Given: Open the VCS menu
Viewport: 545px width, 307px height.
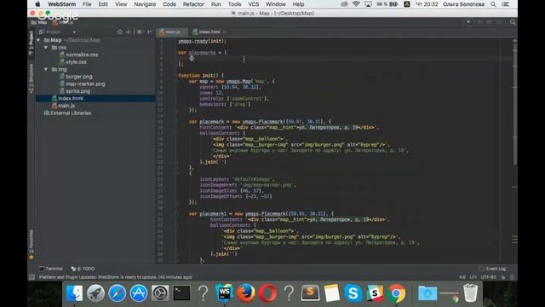Looking at the screenshot, I should click(254, 4).
